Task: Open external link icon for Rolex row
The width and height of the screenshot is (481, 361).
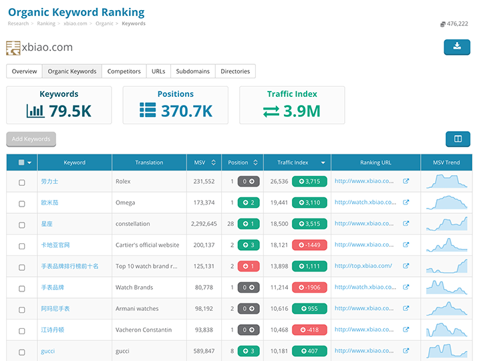Action: click(x=406, y=181)
